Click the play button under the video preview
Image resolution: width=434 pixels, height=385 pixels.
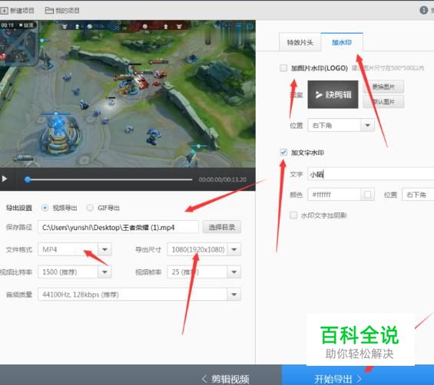5,179
